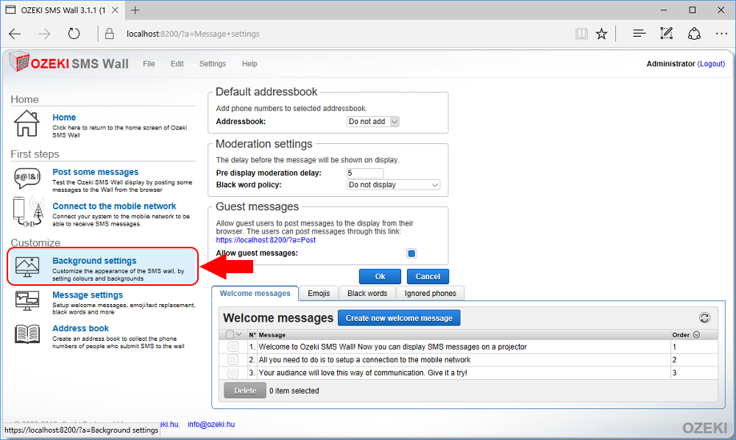Open the browser Hub icon
Screen dimensions: 736x440
click(639, 34)
